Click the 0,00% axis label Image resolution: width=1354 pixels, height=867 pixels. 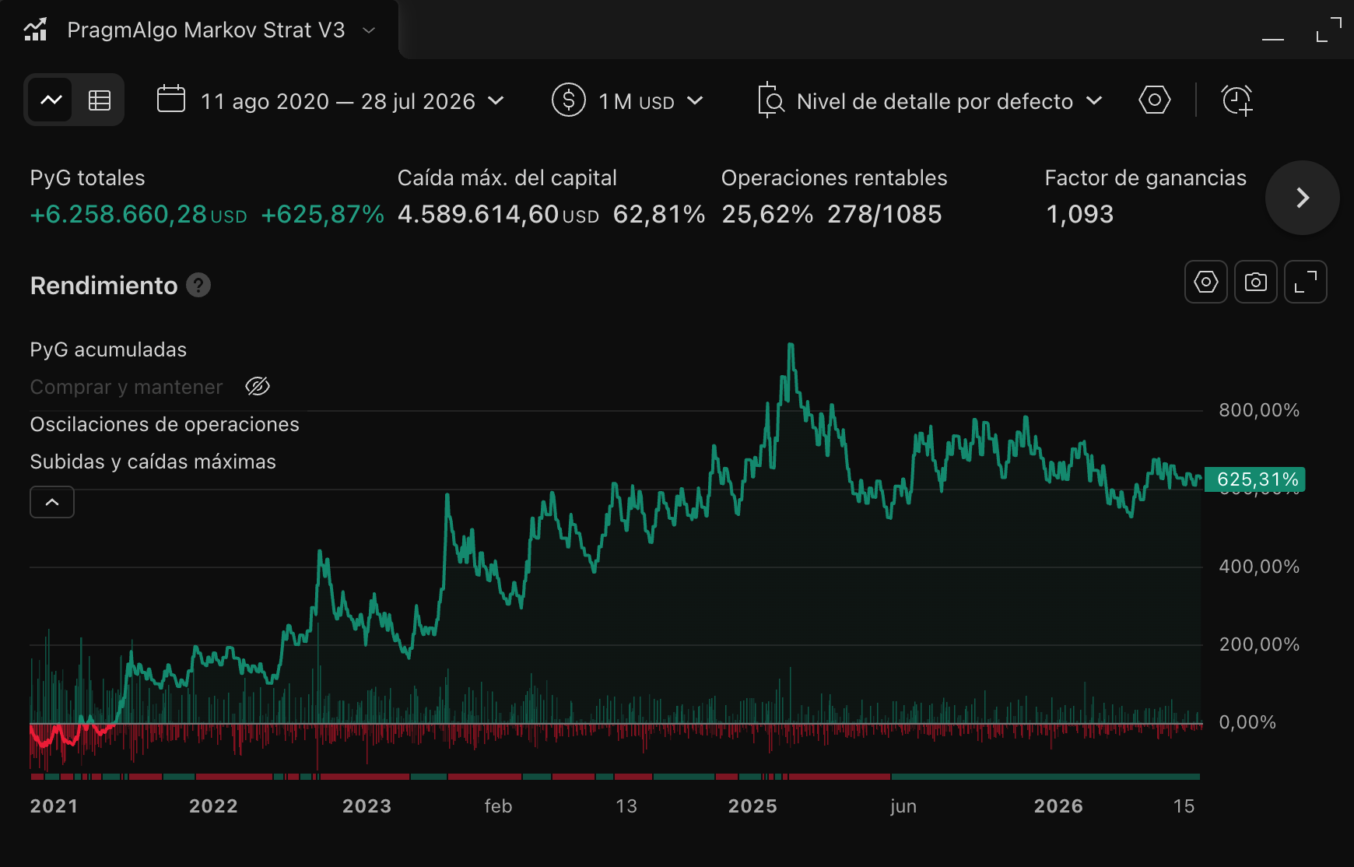[1247, 722]
